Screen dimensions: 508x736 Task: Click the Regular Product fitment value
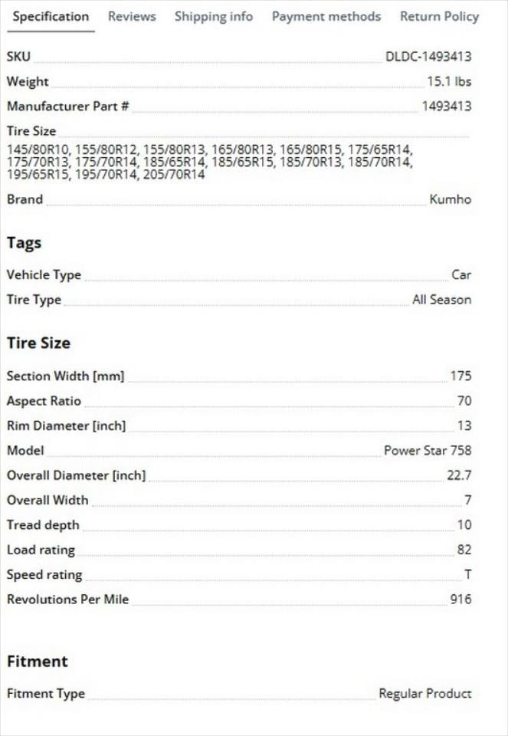coord(425,694)
